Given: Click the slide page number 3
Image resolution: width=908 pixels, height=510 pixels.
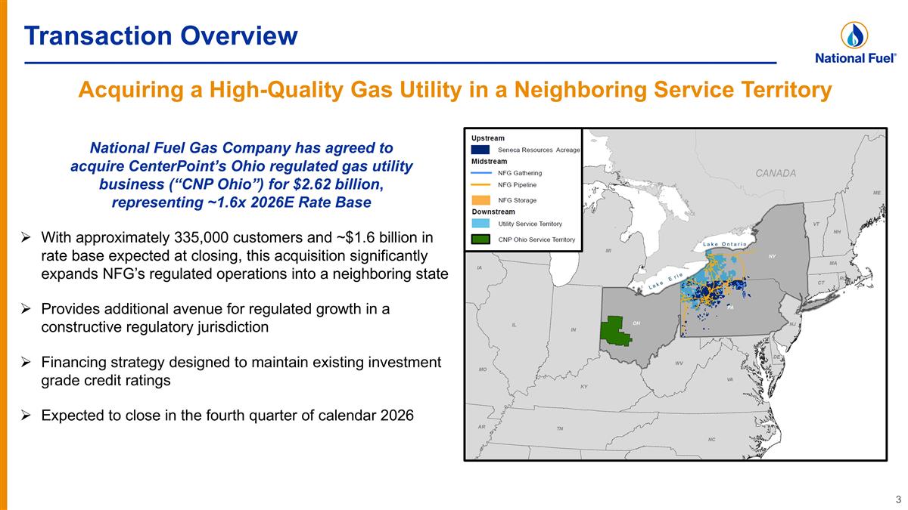Looking at the screenshot, I should (x=898, y=499).
